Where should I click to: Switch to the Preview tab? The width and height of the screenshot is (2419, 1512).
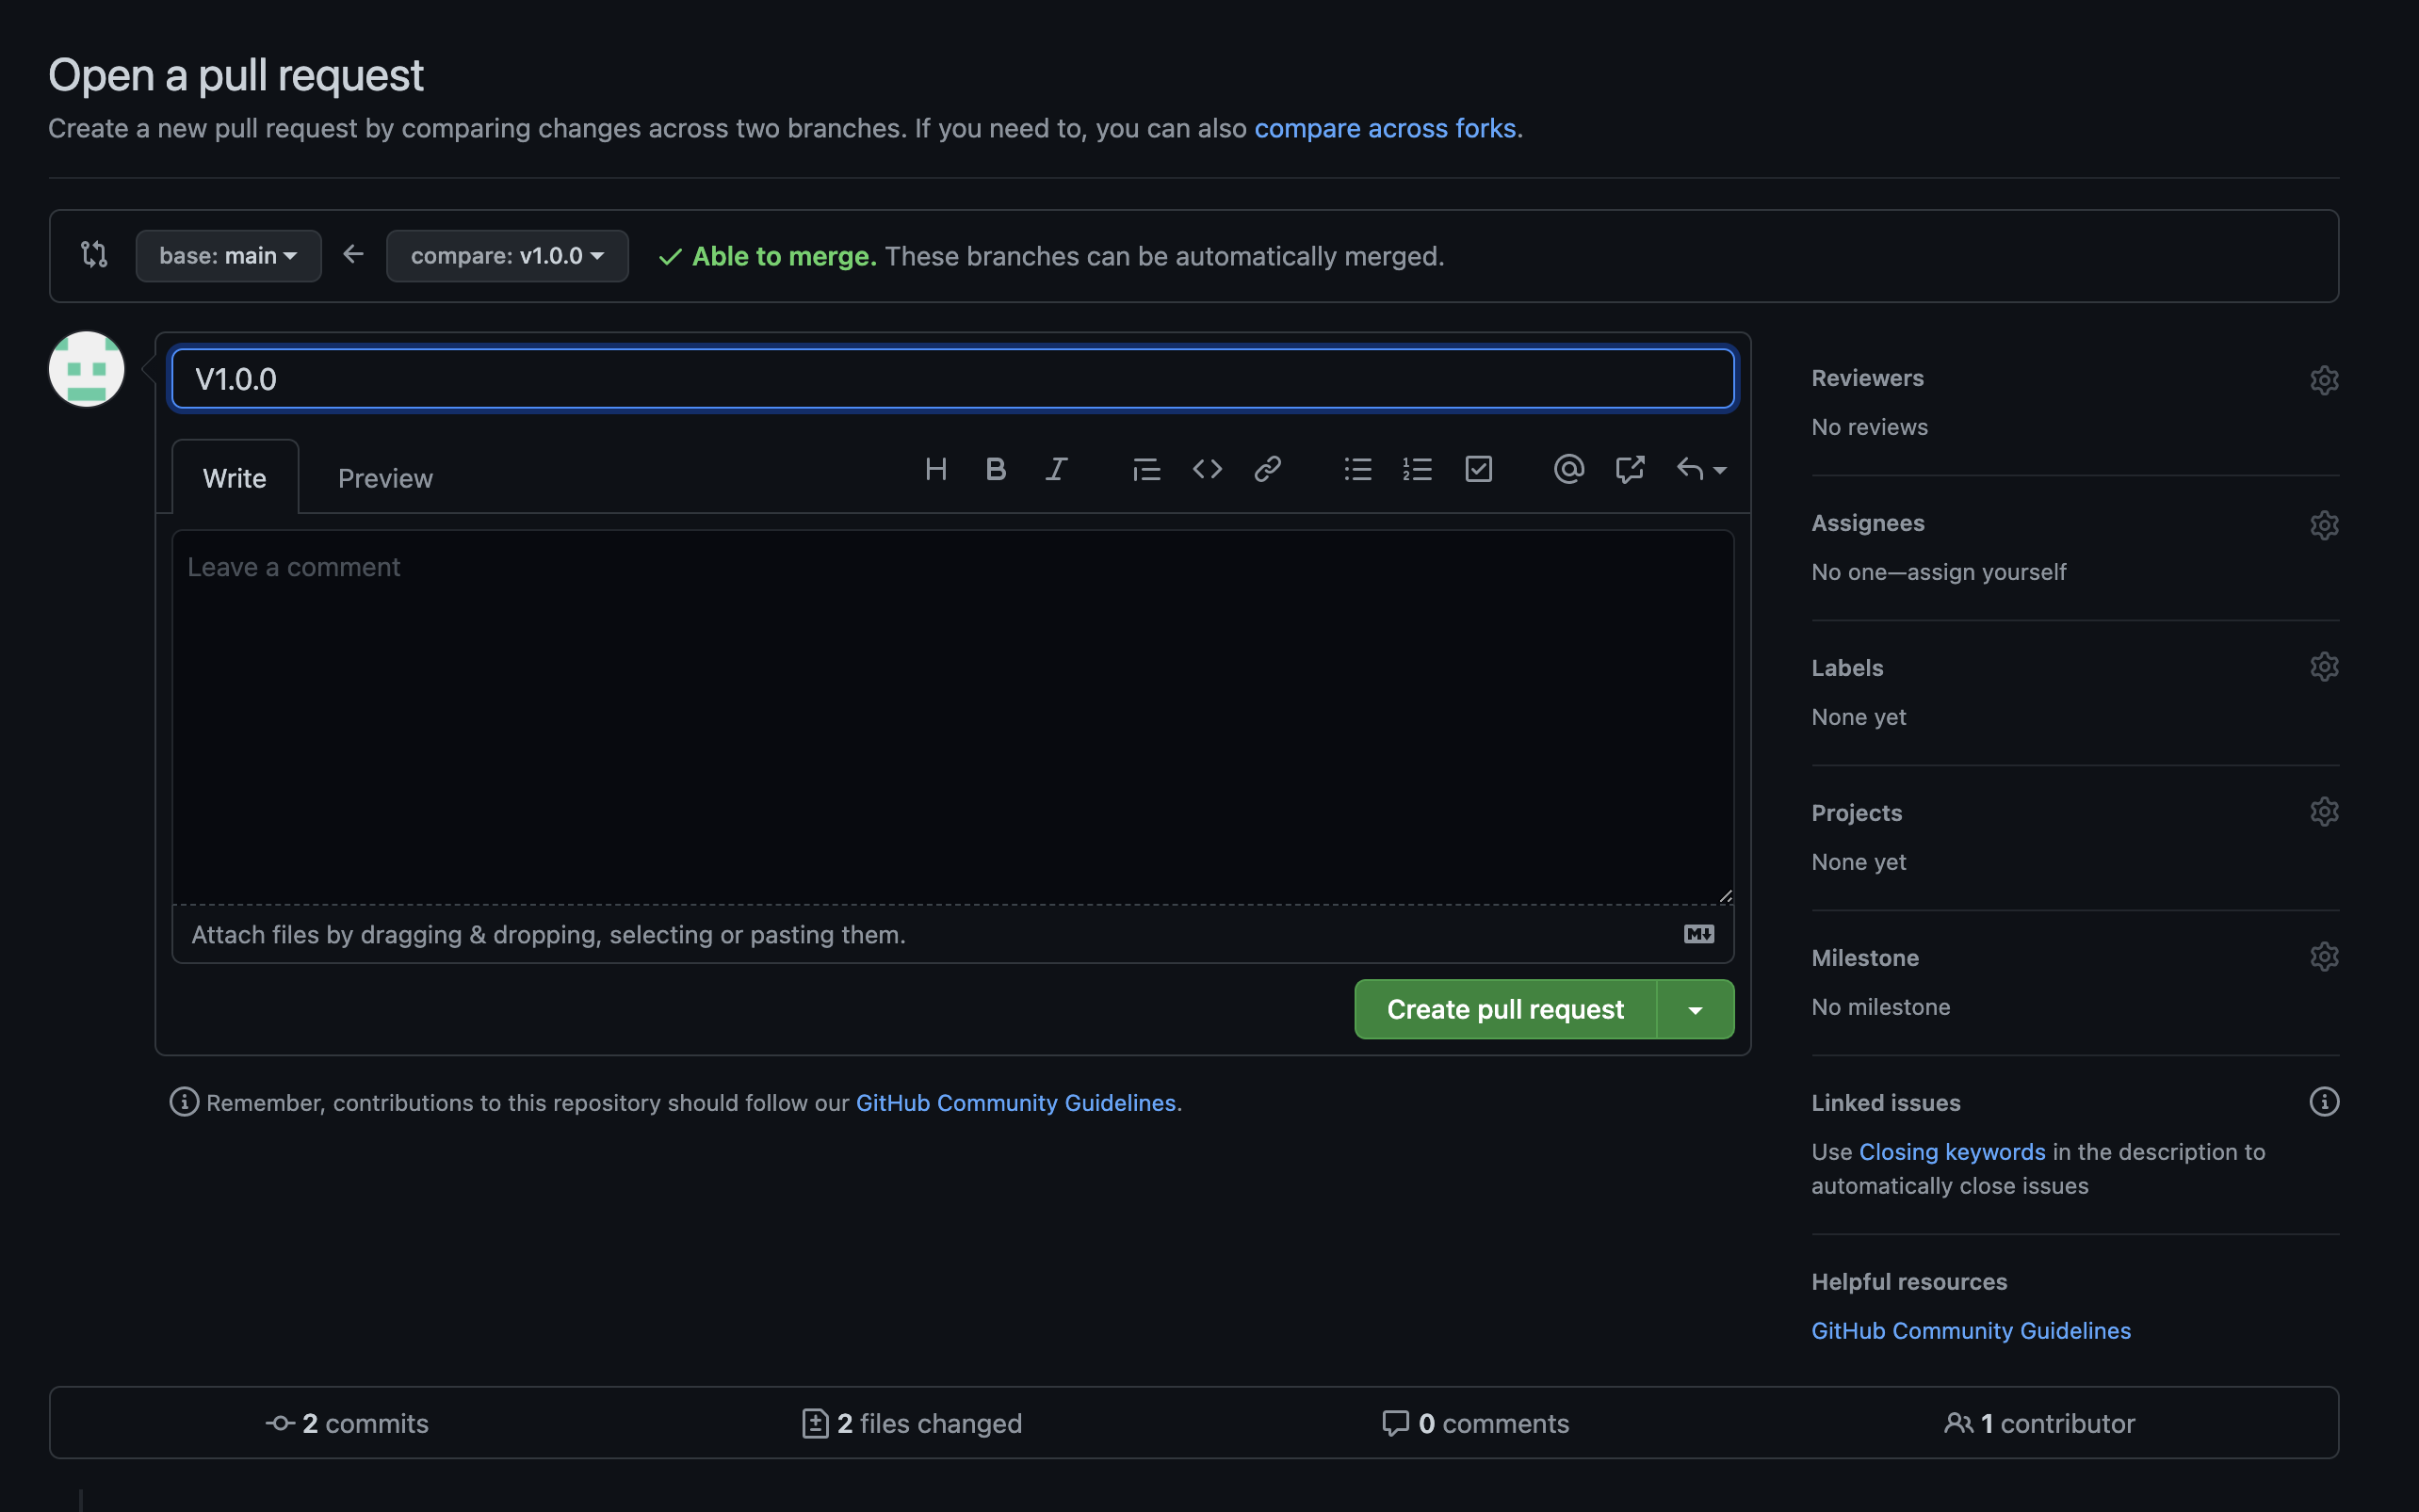(385, 478)
